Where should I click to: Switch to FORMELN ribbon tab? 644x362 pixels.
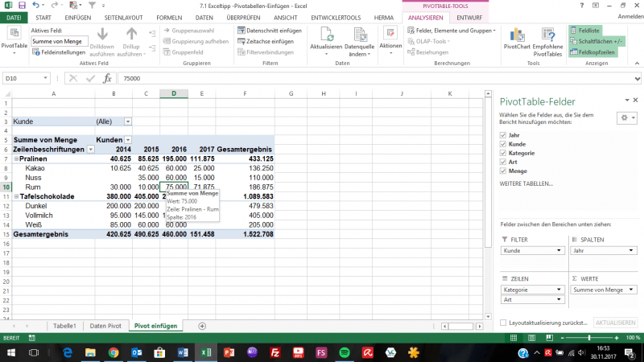[169, 18]
